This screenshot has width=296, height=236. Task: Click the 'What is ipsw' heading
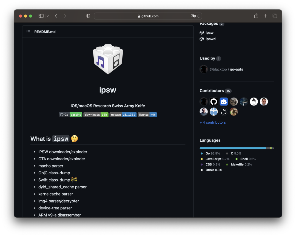pyautogui.click(x=54, y=139)
